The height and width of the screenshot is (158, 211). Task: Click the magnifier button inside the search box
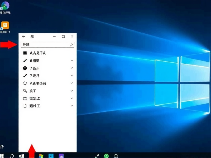click(x=71, y=45)
